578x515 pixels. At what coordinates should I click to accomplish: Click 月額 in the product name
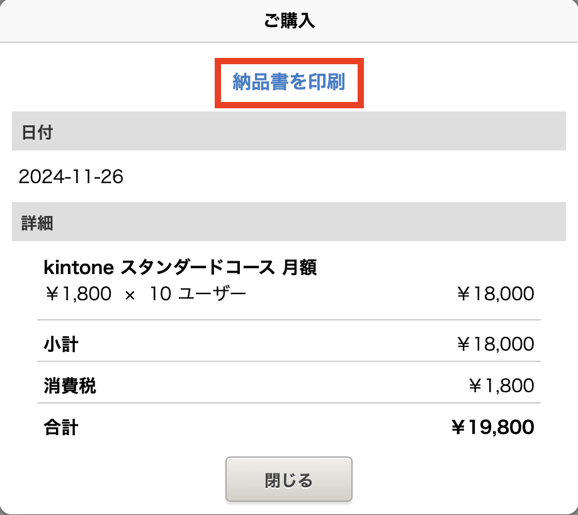pos(300,268)
